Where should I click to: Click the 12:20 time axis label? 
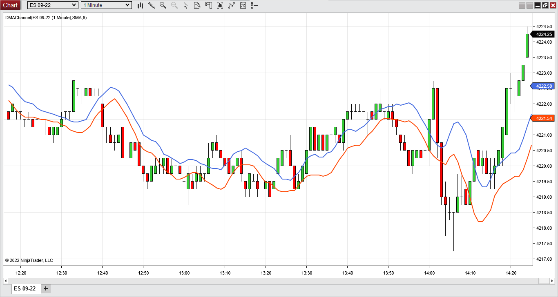tap(21, 273)
